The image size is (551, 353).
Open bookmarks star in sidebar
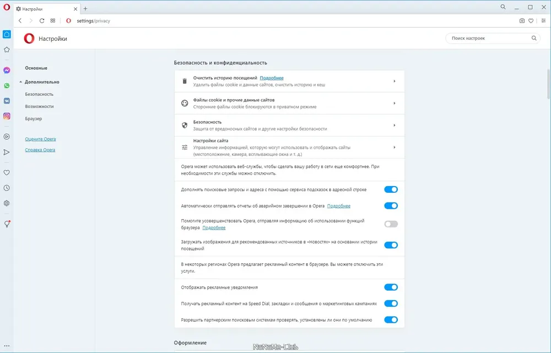click(7, 50)
